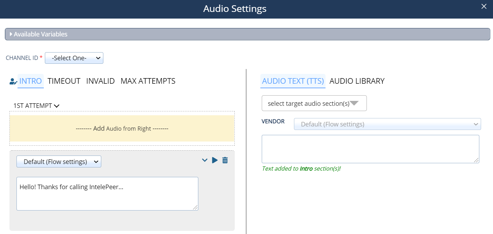The image size is (493, 234).
Task: Open the select target audio section(s) dropdown
Action: 314,103
